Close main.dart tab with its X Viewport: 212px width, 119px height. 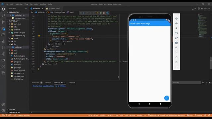[43, 9]
